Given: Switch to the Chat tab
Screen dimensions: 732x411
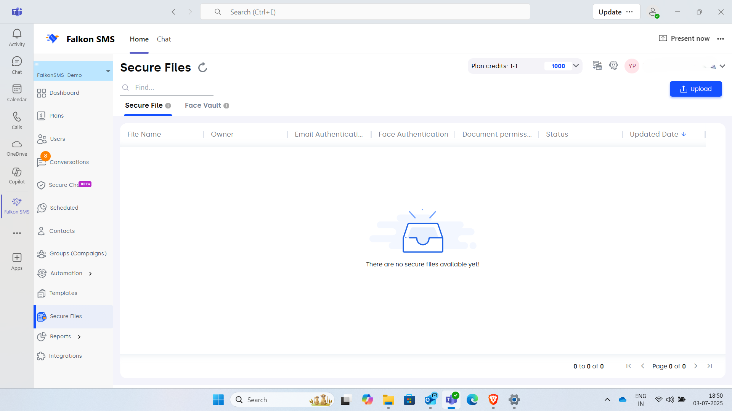Looking at the screenshot, I should [164, 39].
